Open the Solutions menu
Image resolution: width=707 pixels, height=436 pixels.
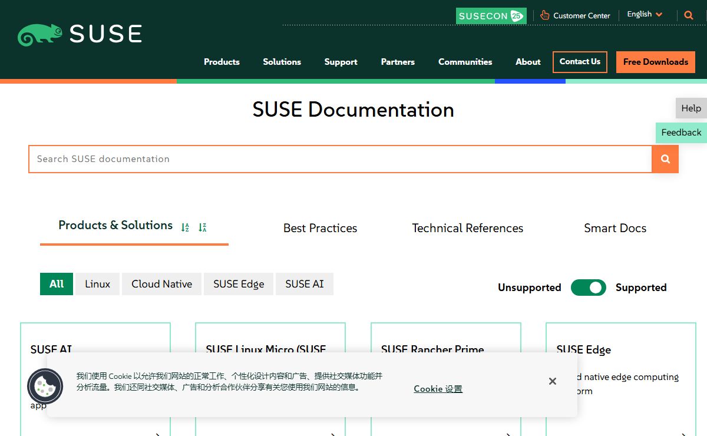[x=282, y=62]
